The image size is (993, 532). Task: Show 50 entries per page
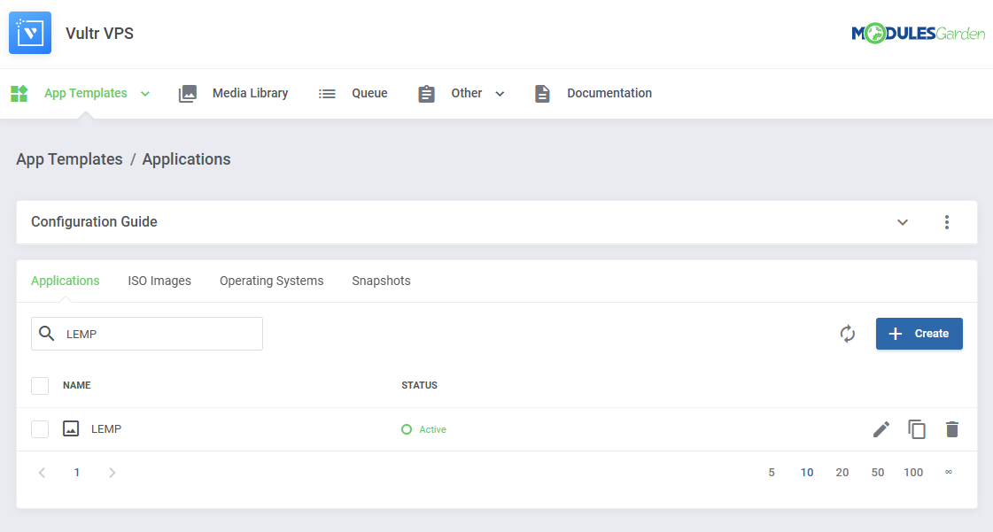point(878,473)
